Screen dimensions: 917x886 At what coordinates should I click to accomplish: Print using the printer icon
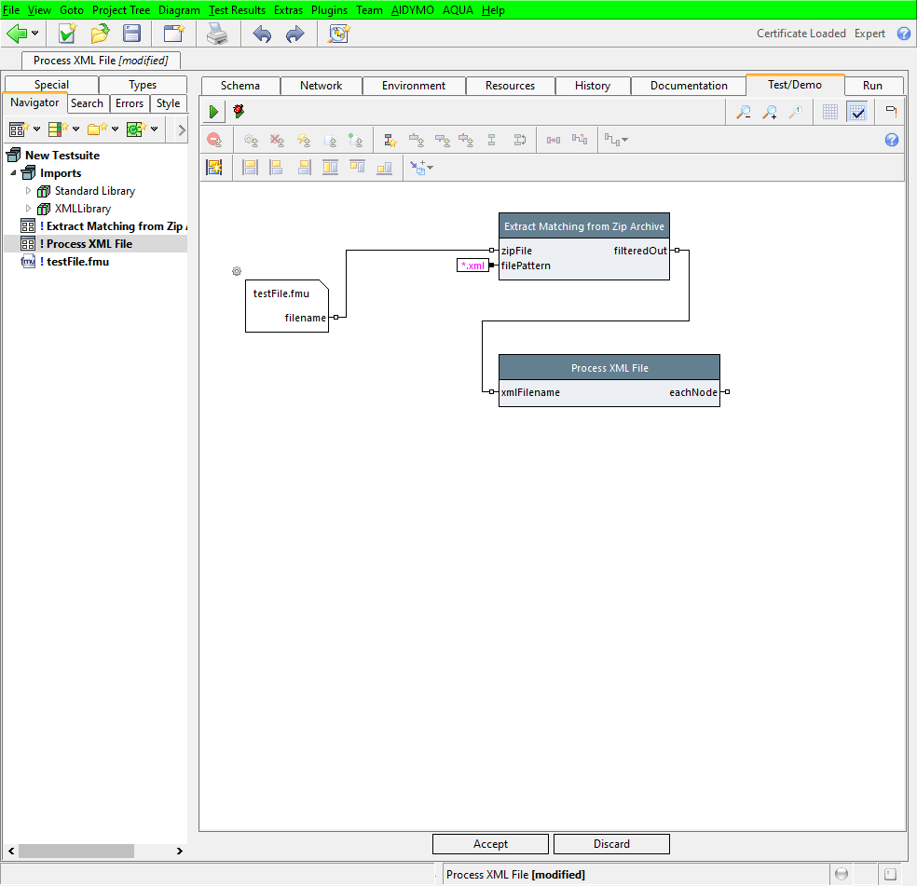coord(216,34)
